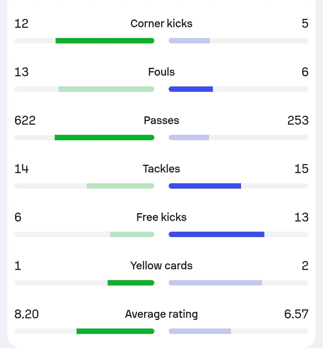Select the green Yellow cards bar
The height and width of the screenshot is (348, 323).
pyautogui.click(x=131, y=283)
